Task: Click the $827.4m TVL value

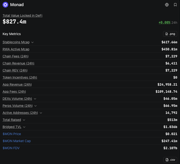Action: pos(15,22)
